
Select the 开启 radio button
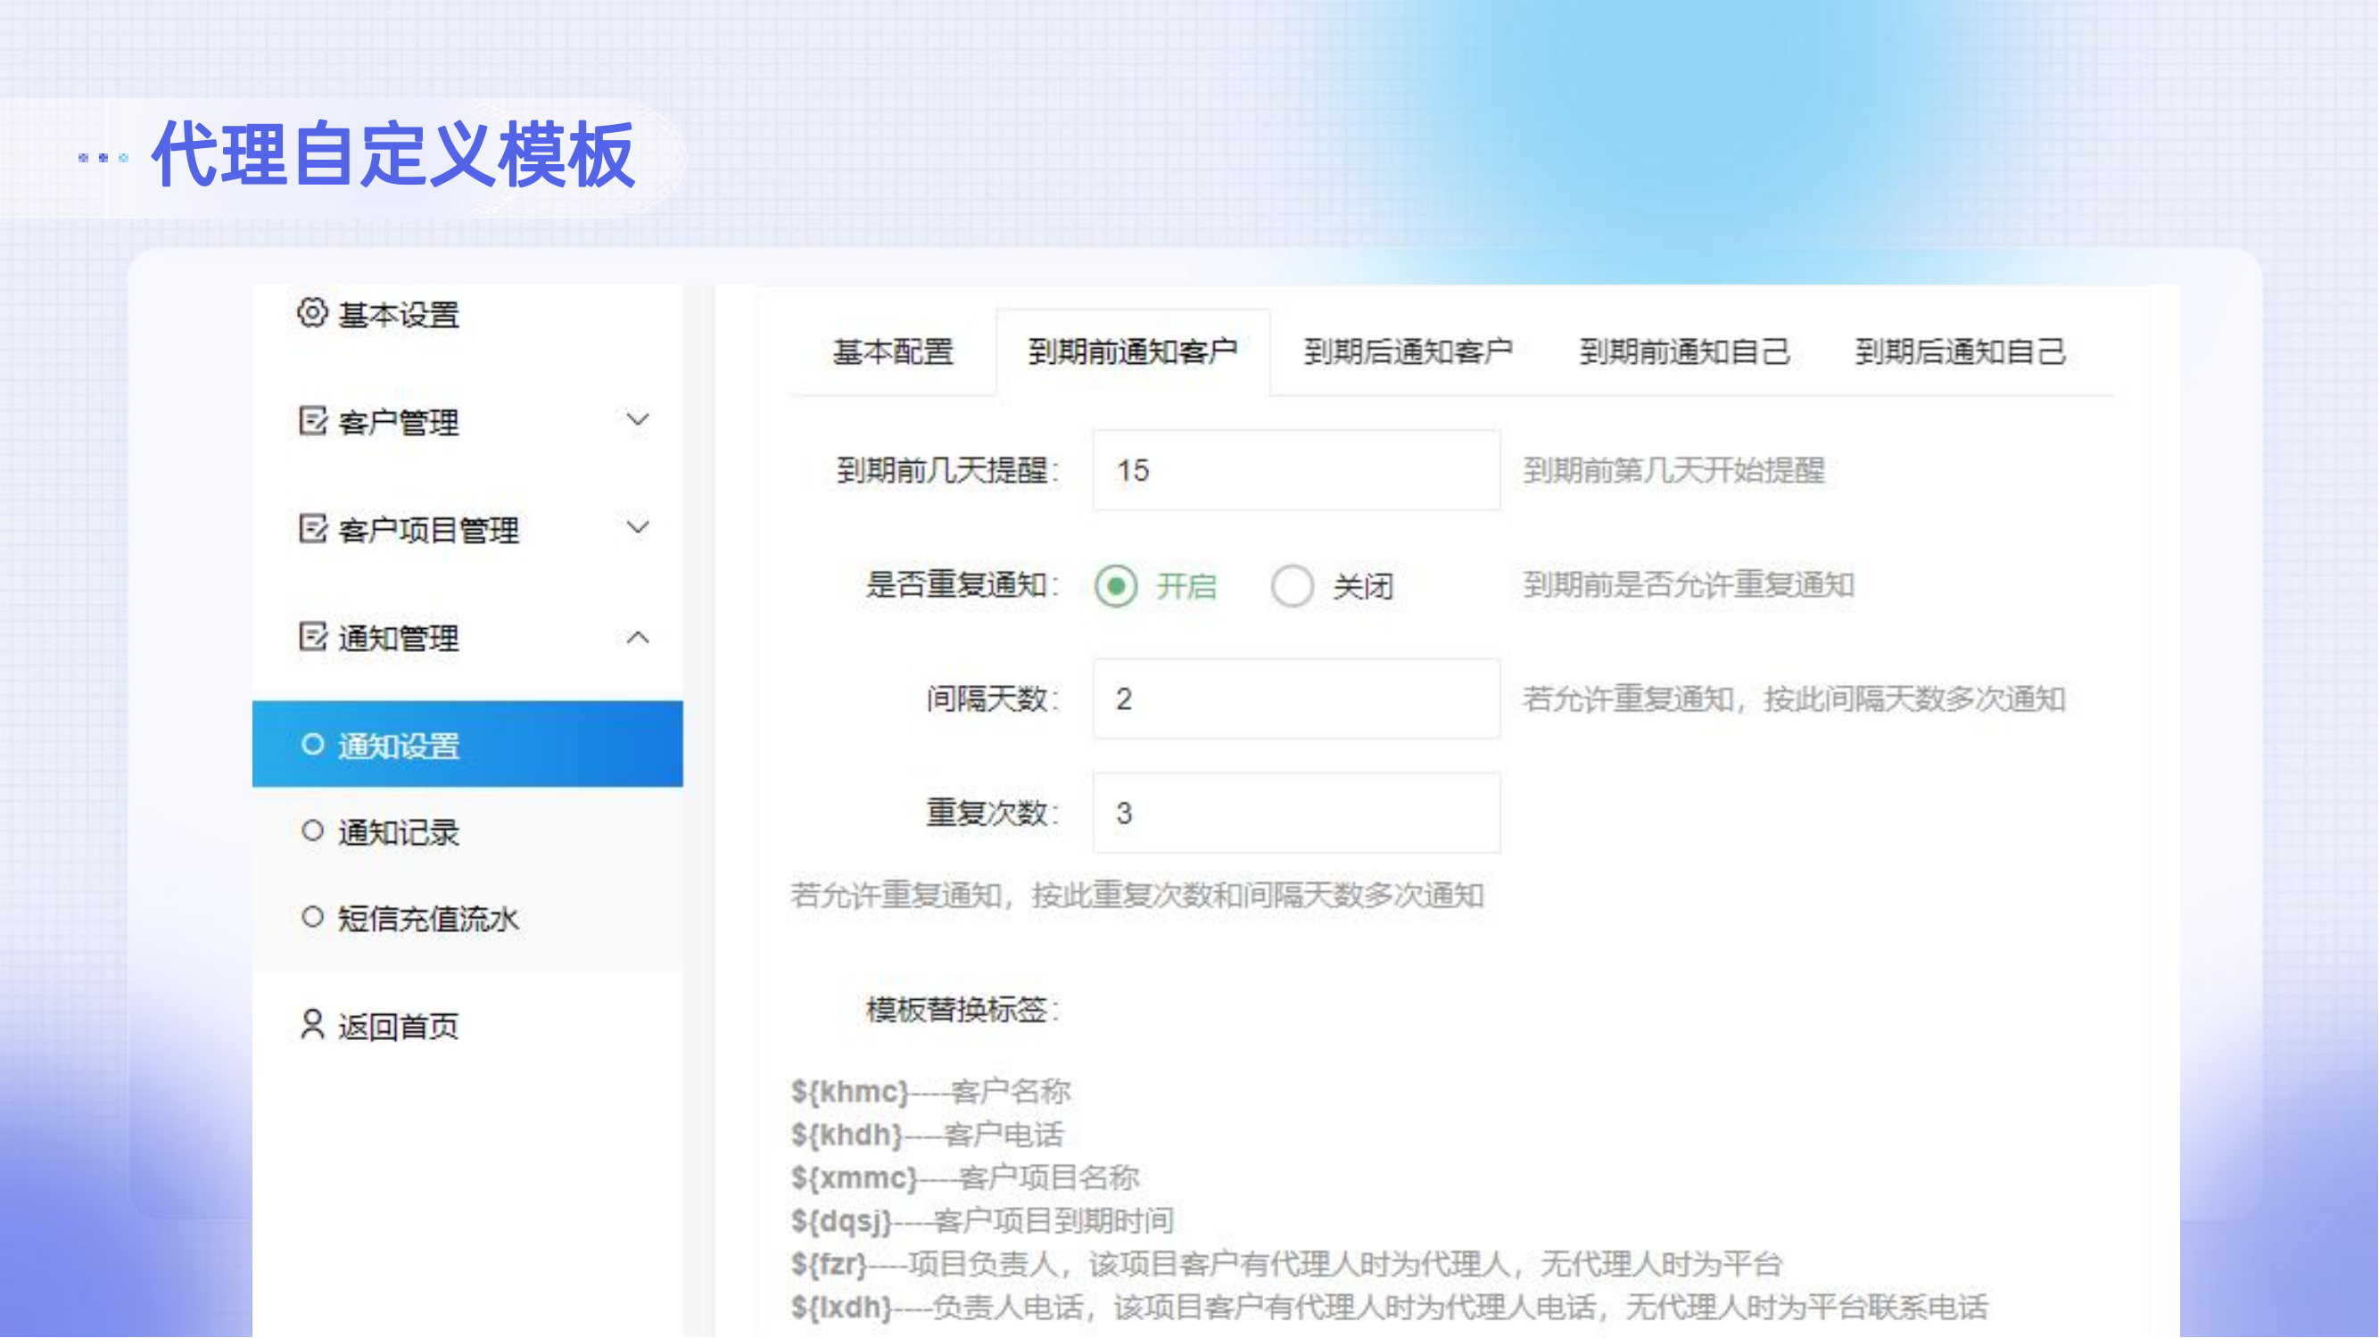pyautogui.click(x=1116, y=586)
